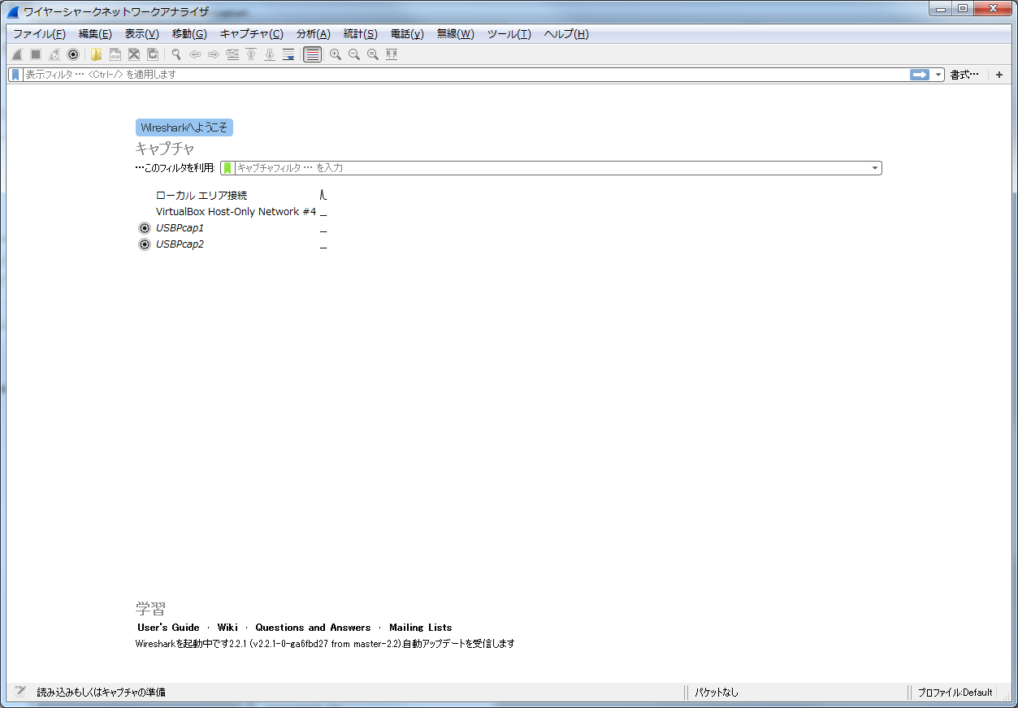Open the 表示(V) menu
The height and width of the screenshot is (708, 1018).
pos(141,34)
